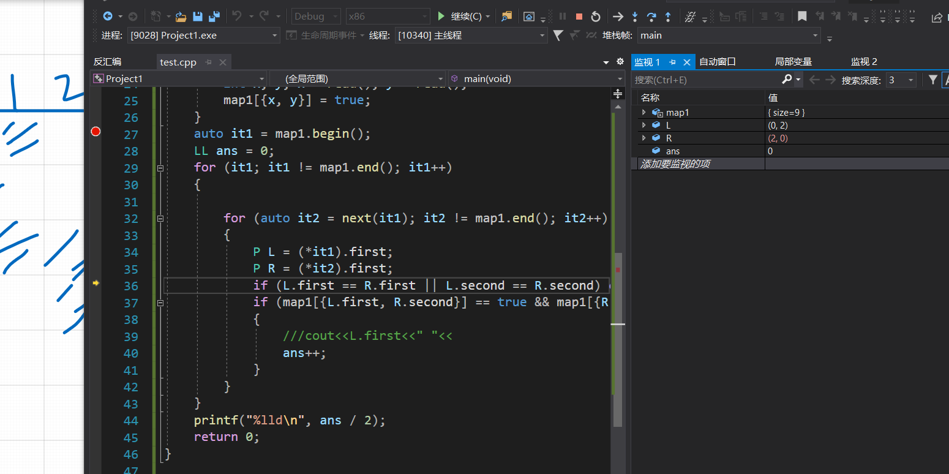
Task: Expand the L watch variable
Action: [643, 125]
